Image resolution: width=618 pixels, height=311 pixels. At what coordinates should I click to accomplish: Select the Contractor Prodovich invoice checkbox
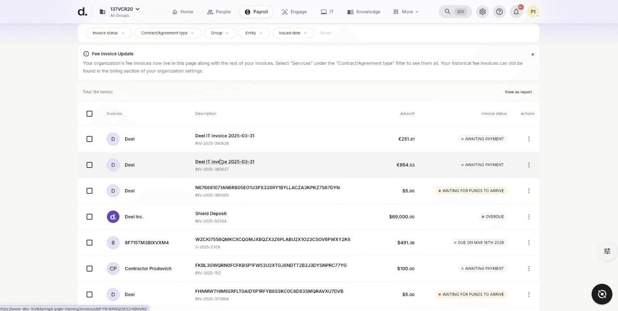(90, 269)
